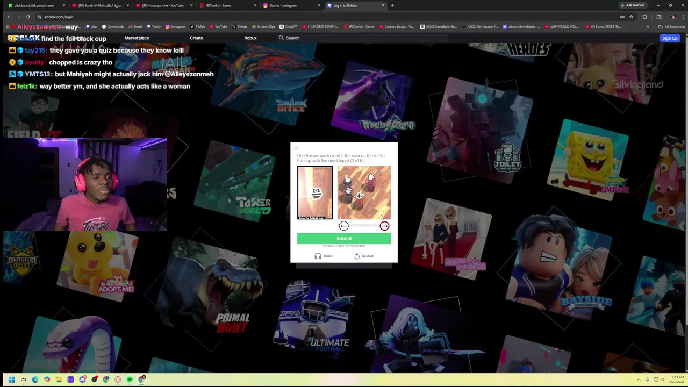Open the Extensions puzzle icon
The width and height of the screenshot is (688, 387).
point(644,17)
